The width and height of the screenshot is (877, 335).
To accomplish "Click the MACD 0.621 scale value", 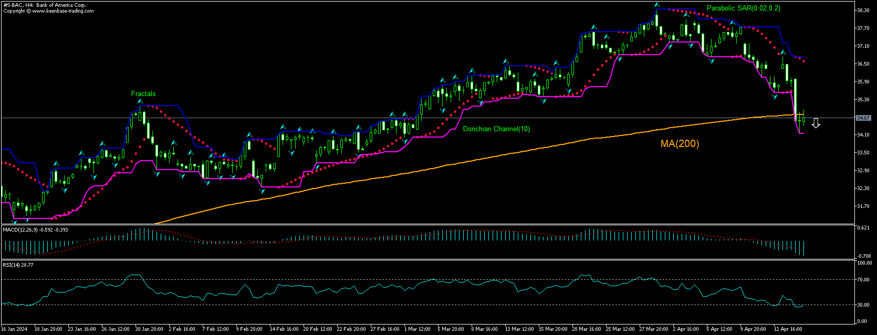I will pyautogui.click(x=863, y=228).
